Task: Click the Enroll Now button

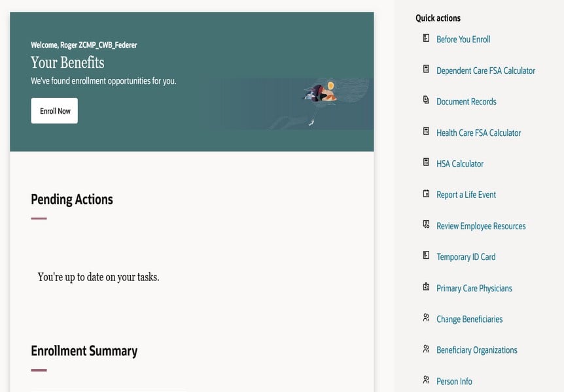Action: (54, 110)
